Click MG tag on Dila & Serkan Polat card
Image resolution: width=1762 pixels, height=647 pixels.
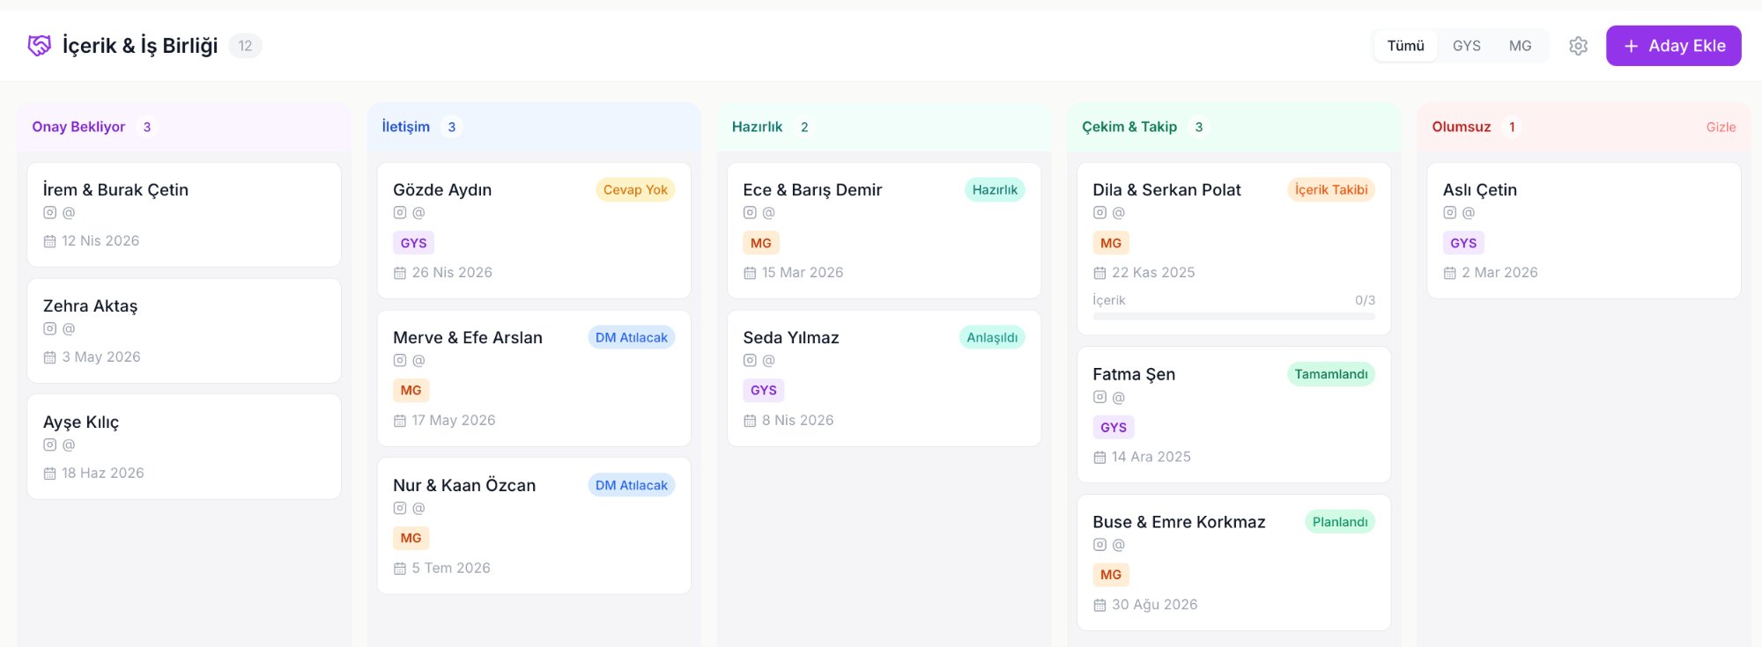tap(1111, 243)
